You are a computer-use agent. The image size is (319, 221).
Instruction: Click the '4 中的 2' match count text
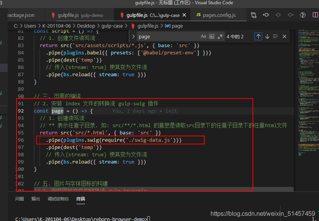click(235, 37)
